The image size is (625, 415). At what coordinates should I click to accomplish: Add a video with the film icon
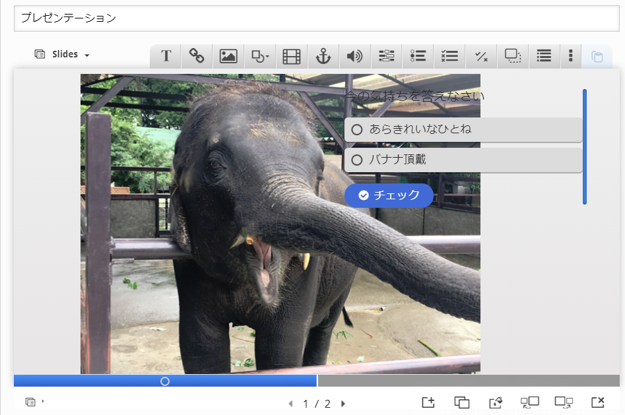[291, 56]
